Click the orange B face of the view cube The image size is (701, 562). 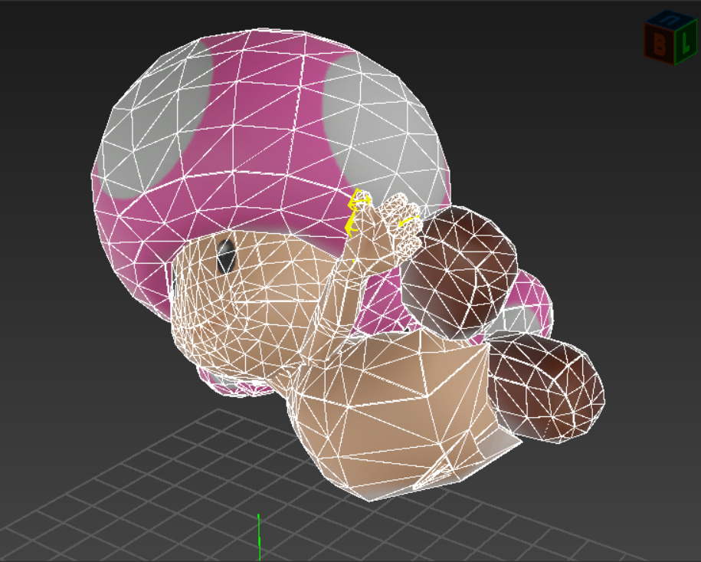click(x=659, y=44)
